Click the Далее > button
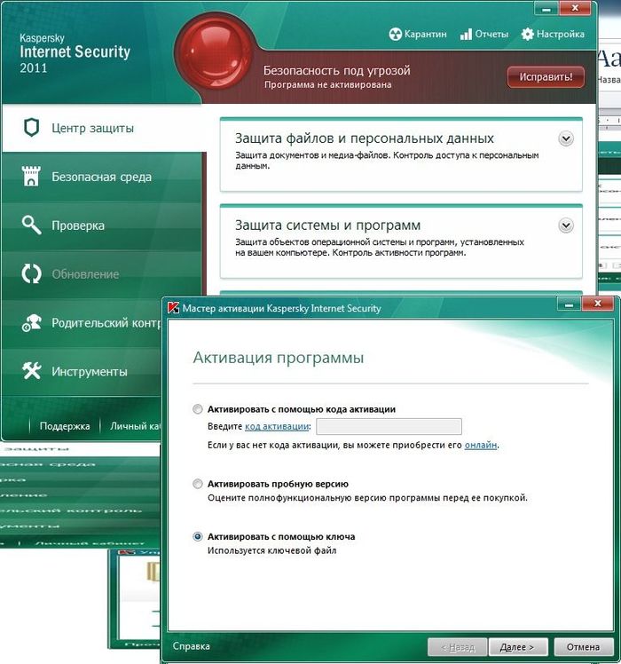621x664 pixels. [518, 647]
